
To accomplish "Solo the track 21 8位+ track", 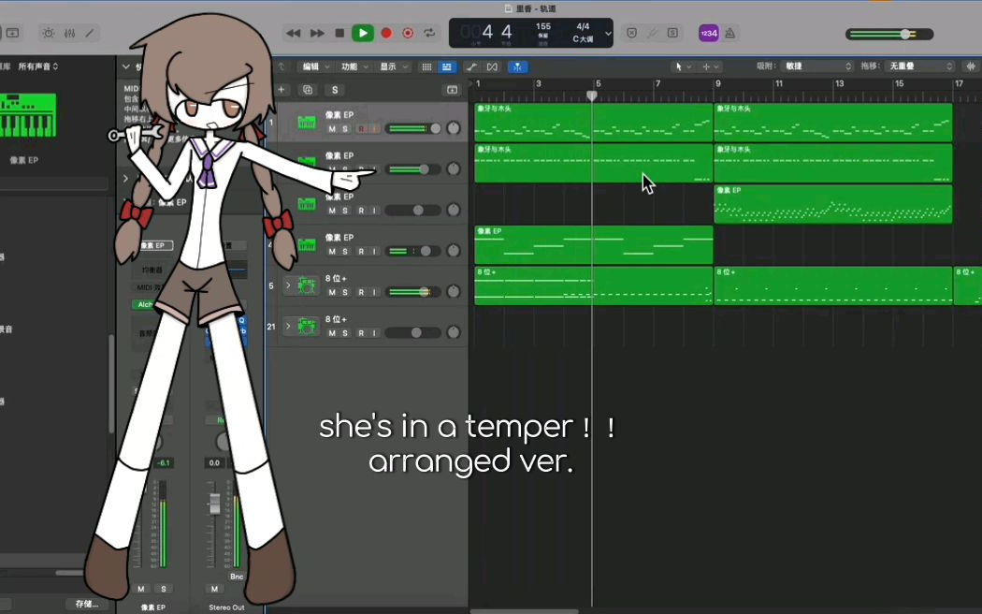I will [345, 333].
